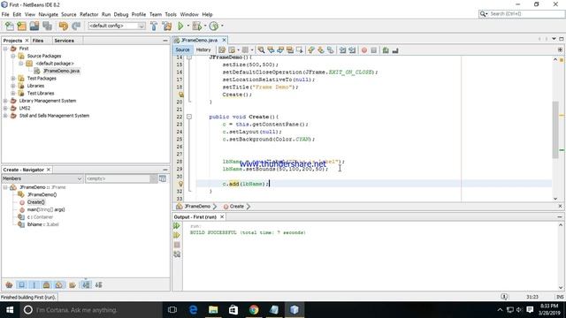Screen dimensions: 566x318
Task: Open File Explorer from the taskbar
Action: coord(213,310)
